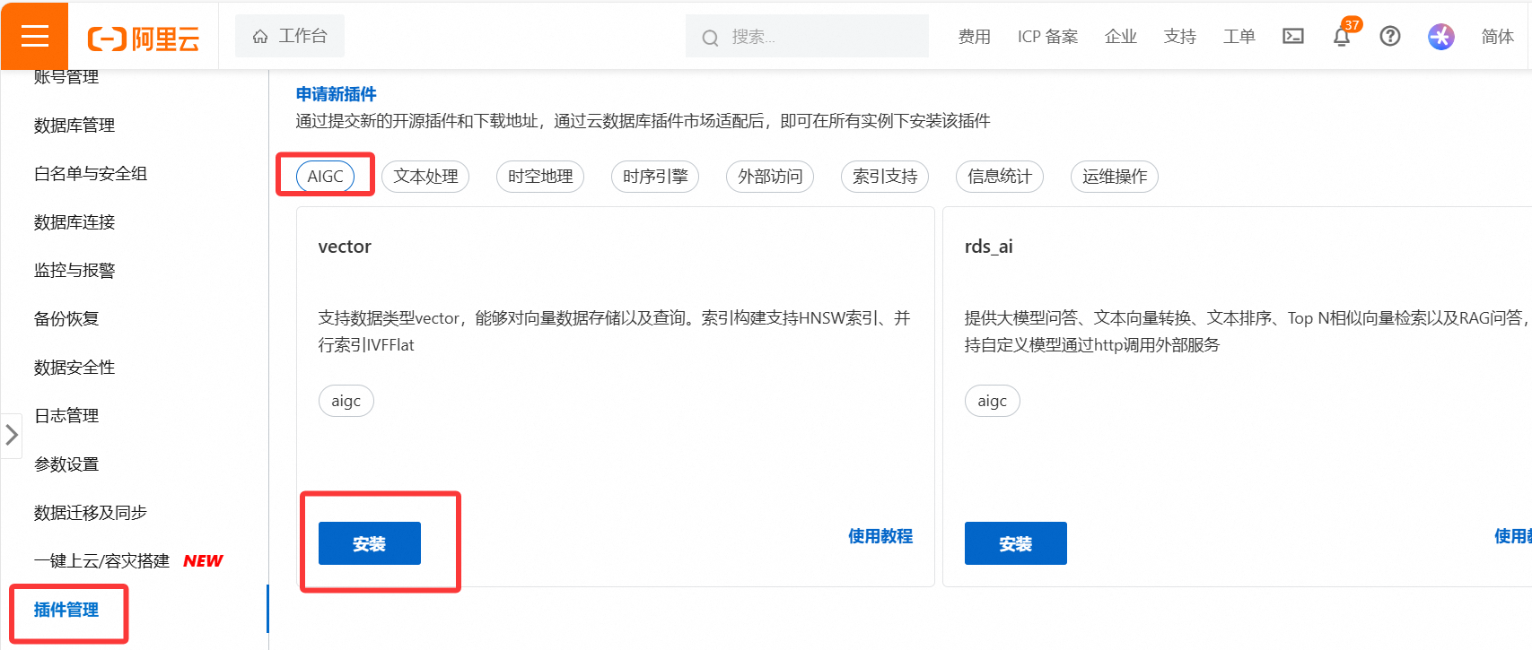Click the aigc tag on vector card
Screen dimensions: 1532x650
pyautogui.click(x=346, y=401)
